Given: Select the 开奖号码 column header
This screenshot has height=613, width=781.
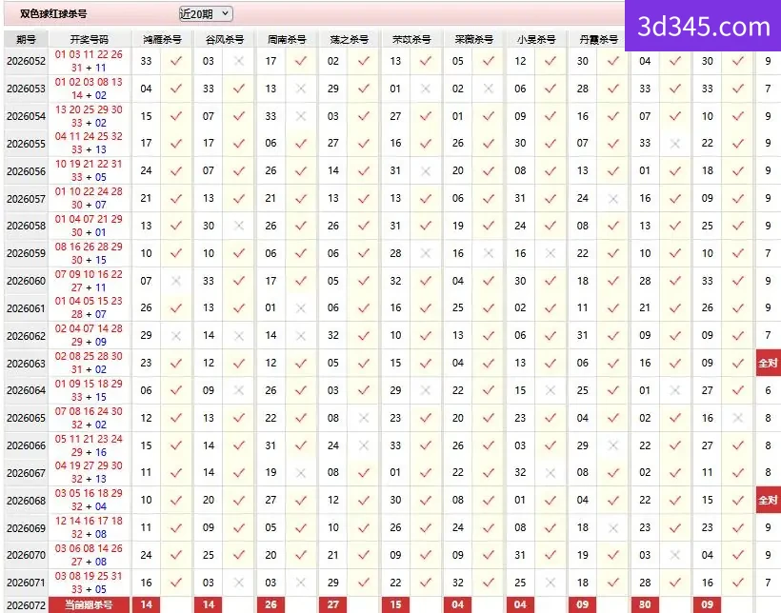Looking at the screenshot, I should [x=90, y=39].
